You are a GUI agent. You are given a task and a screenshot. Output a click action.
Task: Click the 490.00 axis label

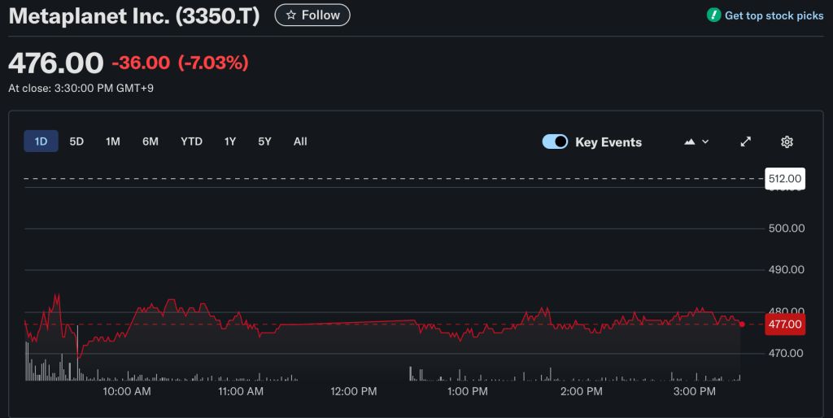point(787,270)
